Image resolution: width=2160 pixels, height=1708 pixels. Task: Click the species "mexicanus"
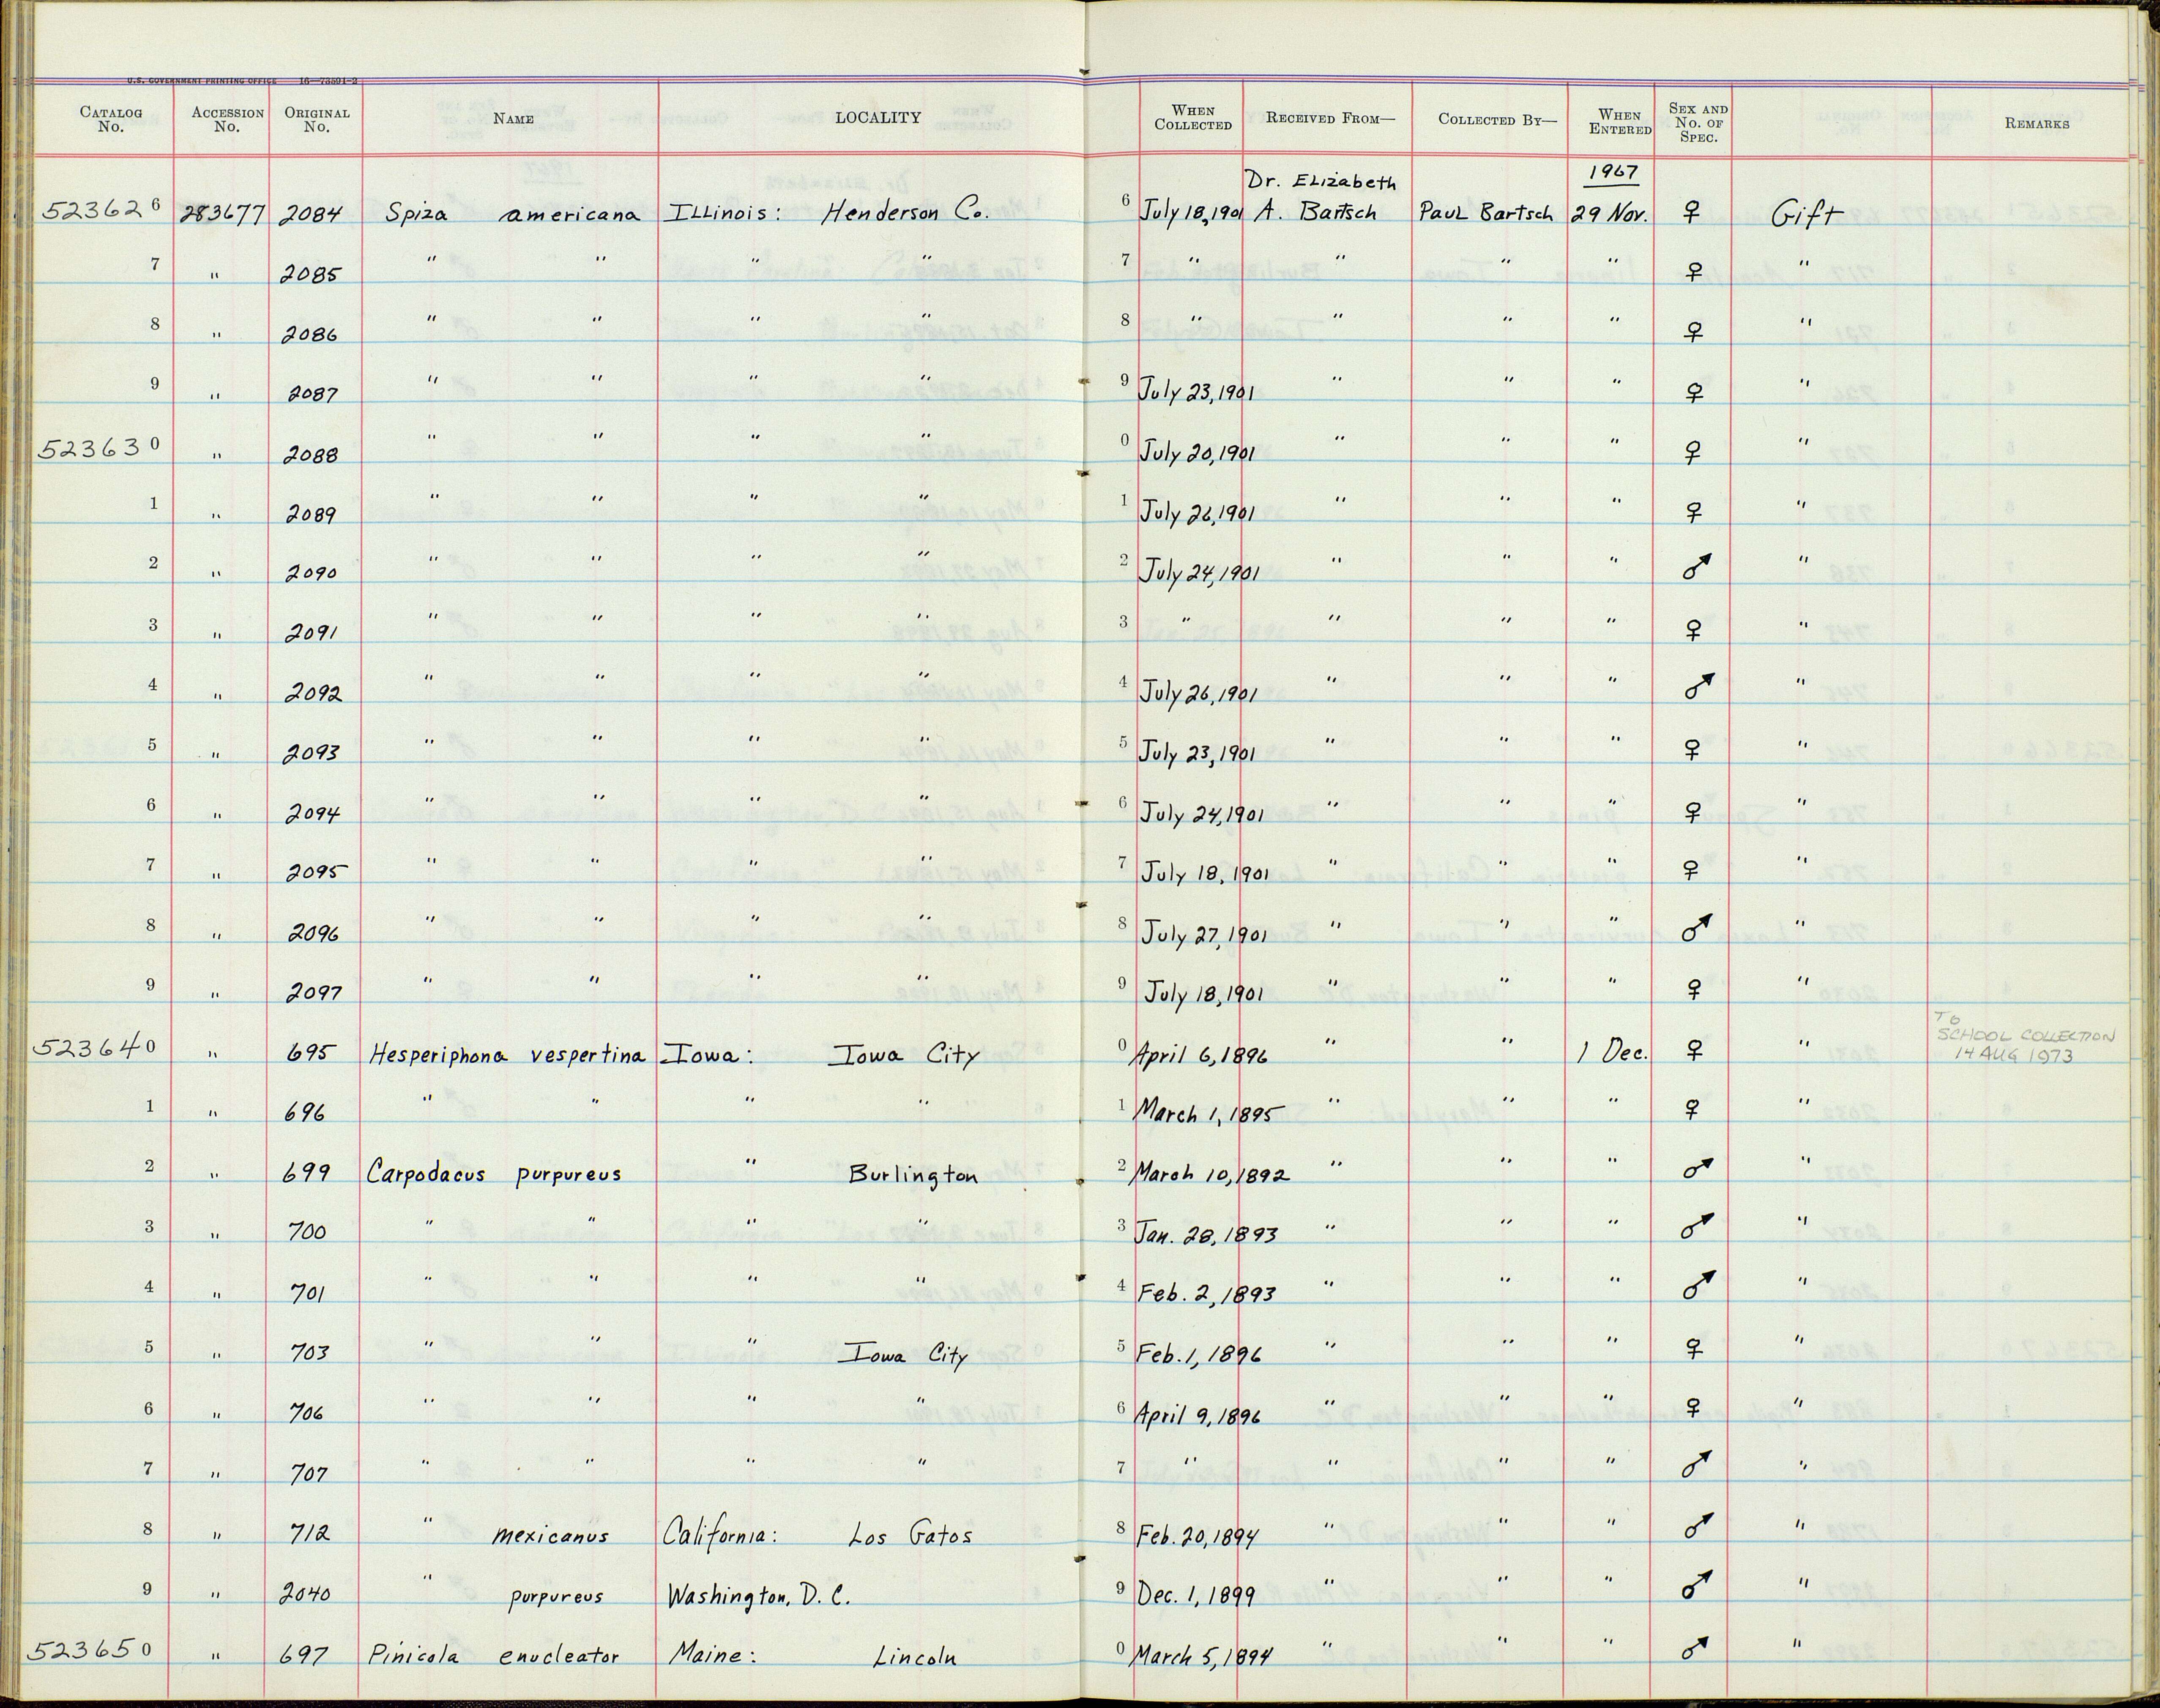(x=550, y=1535)
